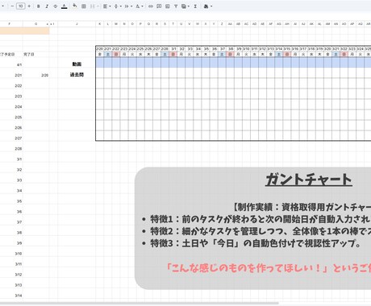This screenshot has width=371, height=306.
Task: Click the increase font size plus button
Action: (29, 6)
